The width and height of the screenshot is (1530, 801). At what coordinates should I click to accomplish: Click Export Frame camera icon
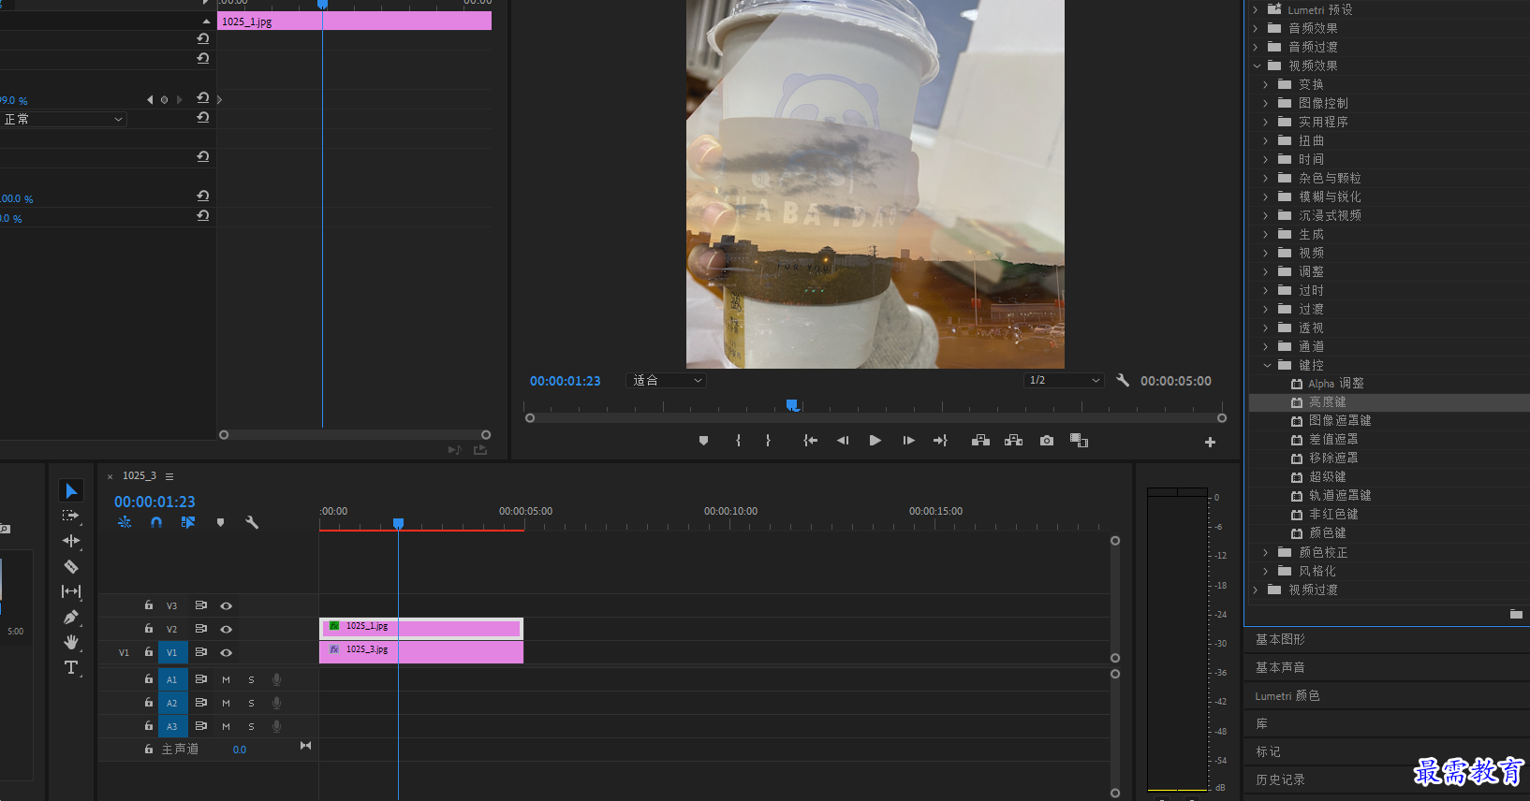pos(1047,441)
